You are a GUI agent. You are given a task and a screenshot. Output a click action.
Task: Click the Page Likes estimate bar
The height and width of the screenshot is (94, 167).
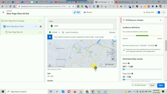142,79
